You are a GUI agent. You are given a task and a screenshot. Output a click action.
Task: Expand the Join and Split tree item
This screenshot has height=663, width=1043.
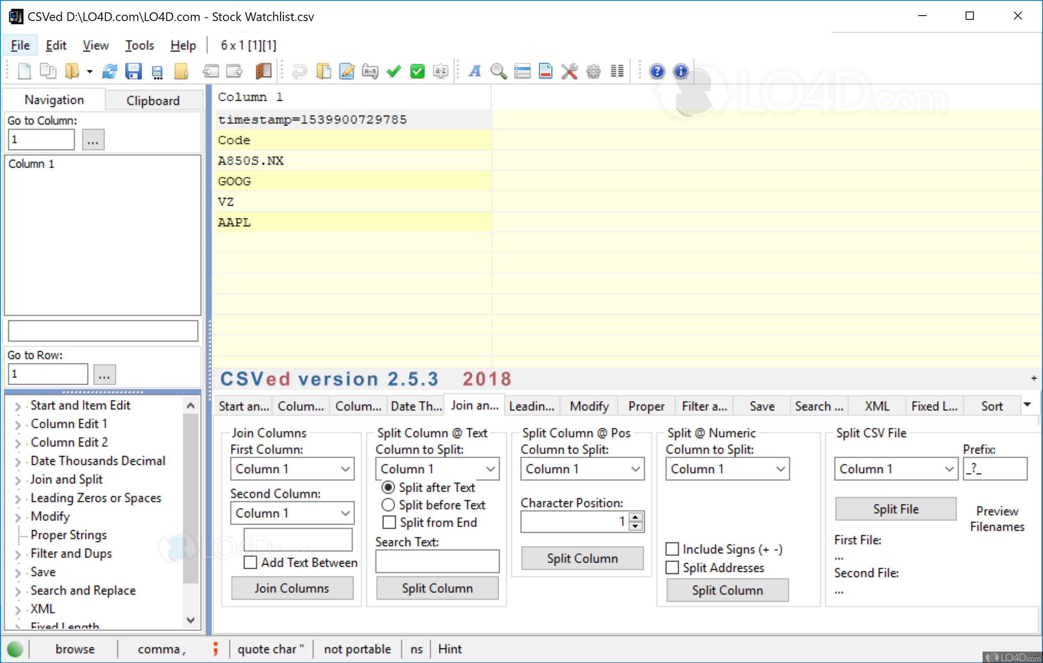point(18,479)
